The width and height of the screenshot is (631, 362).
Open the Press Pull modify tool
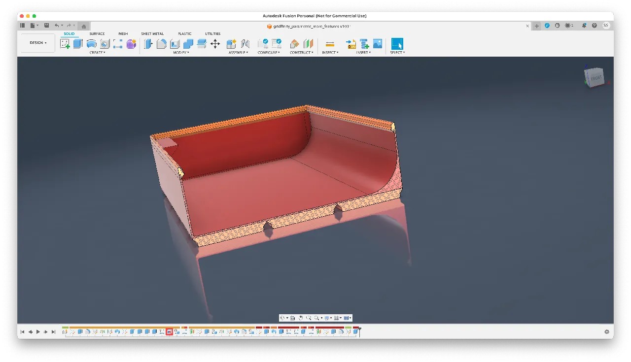click(148, 43)
